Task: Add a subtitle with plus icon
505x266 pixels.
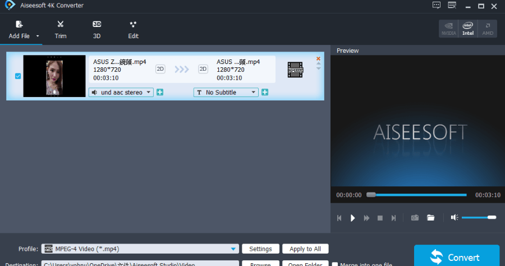Action: coord(265,93)
